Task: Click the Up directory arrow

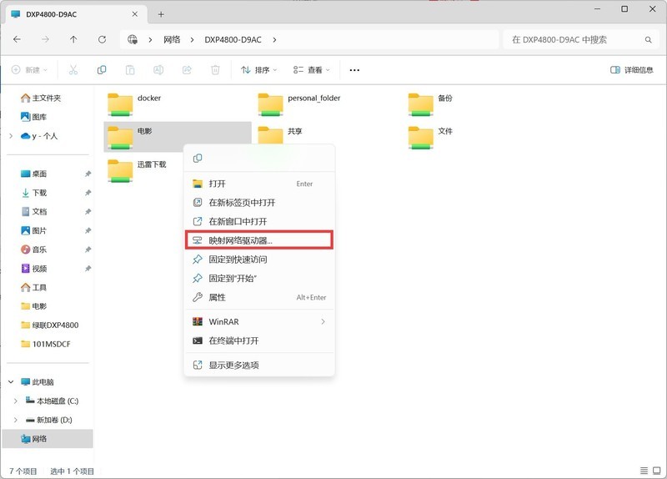Action: (73, 39)
